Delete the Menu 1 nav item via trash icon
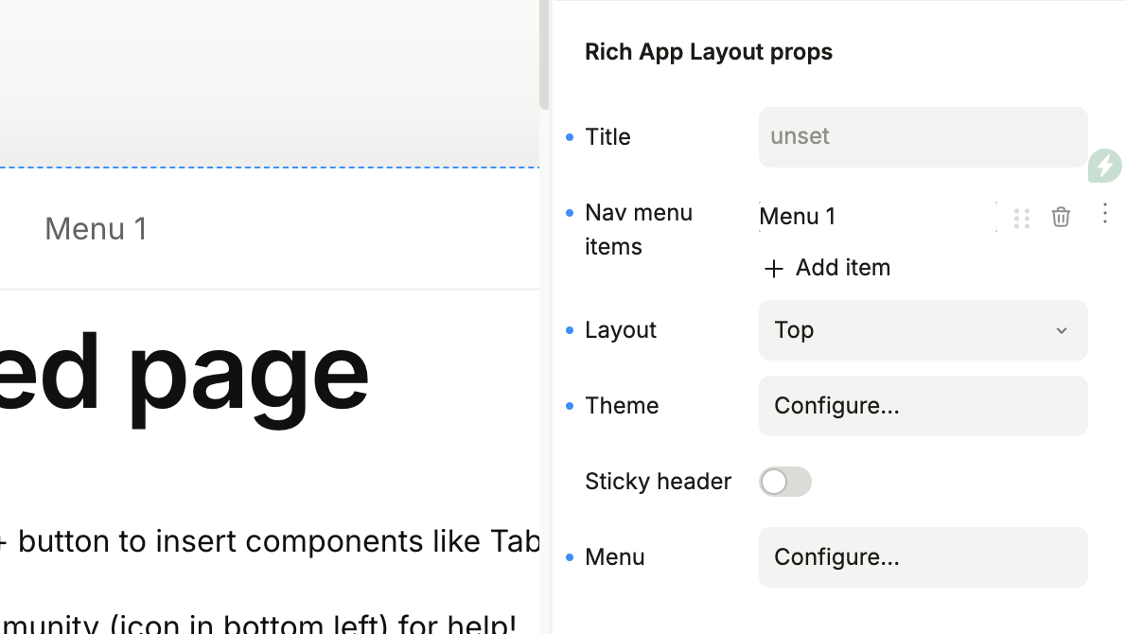The image size is (1126, 634). pos(1061,217)
